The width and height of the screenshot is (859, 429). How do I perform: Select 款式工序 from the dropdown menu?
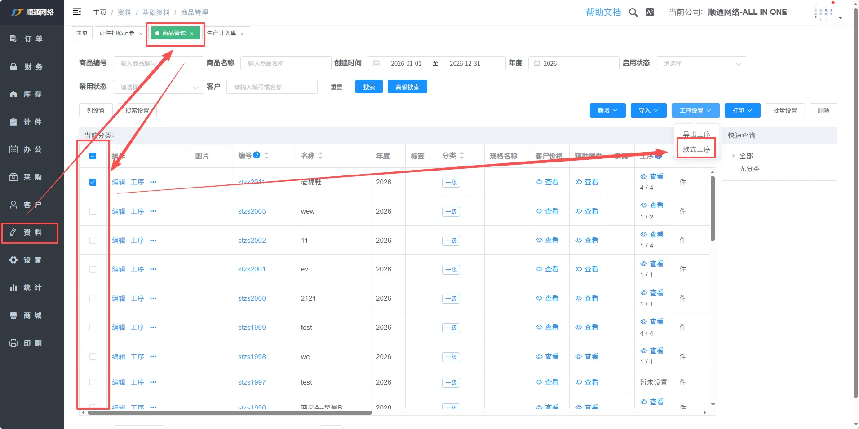tap(696, 149)
